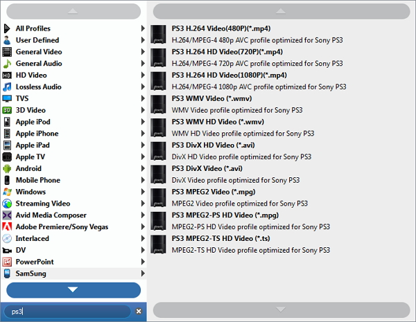Screen dimensions: 416x322
Task: Expand the SamSung submenu arrow
Action: tap(143, 274)
